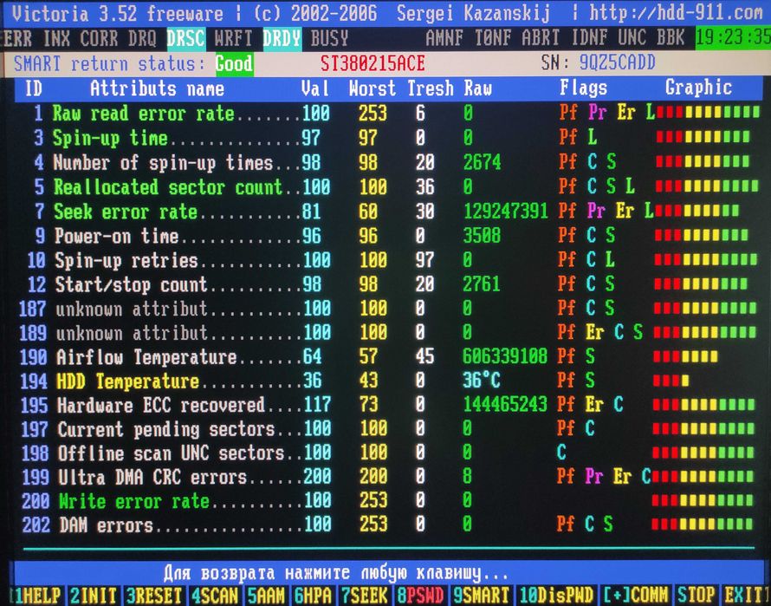Click the 2INIT function key
The image size is (771, 606).
93,596
